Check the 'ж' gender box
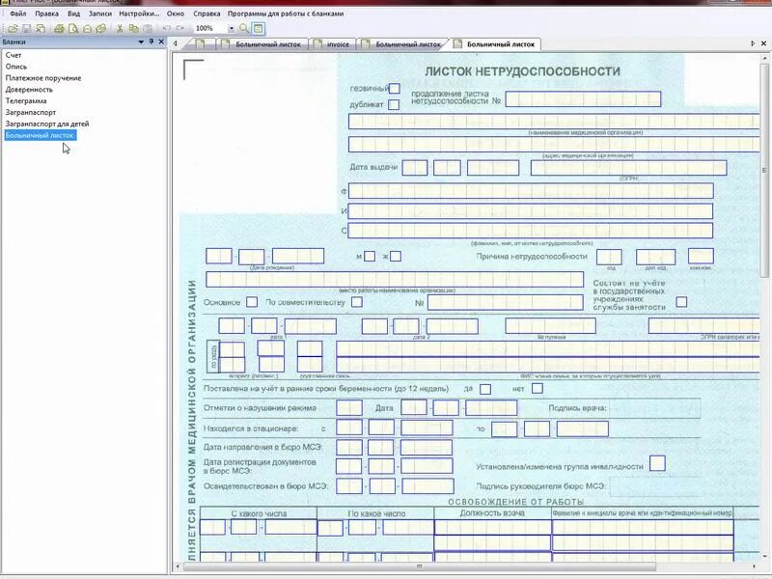This screenshot has width=772, height=579. [x=396, y=256]
